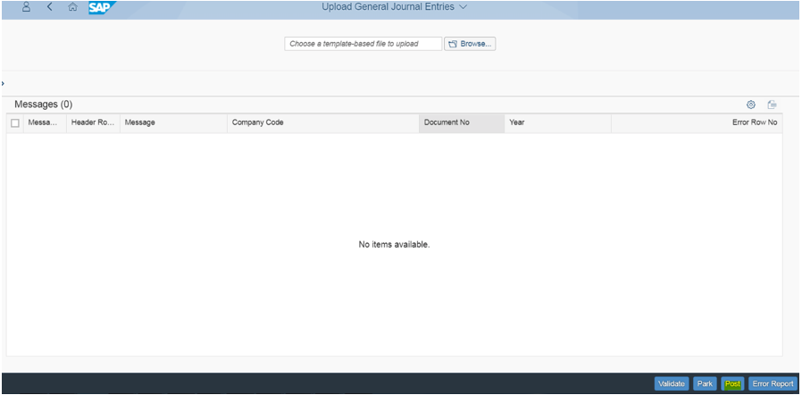
Task: Click the Year column header
Action: 557,122
